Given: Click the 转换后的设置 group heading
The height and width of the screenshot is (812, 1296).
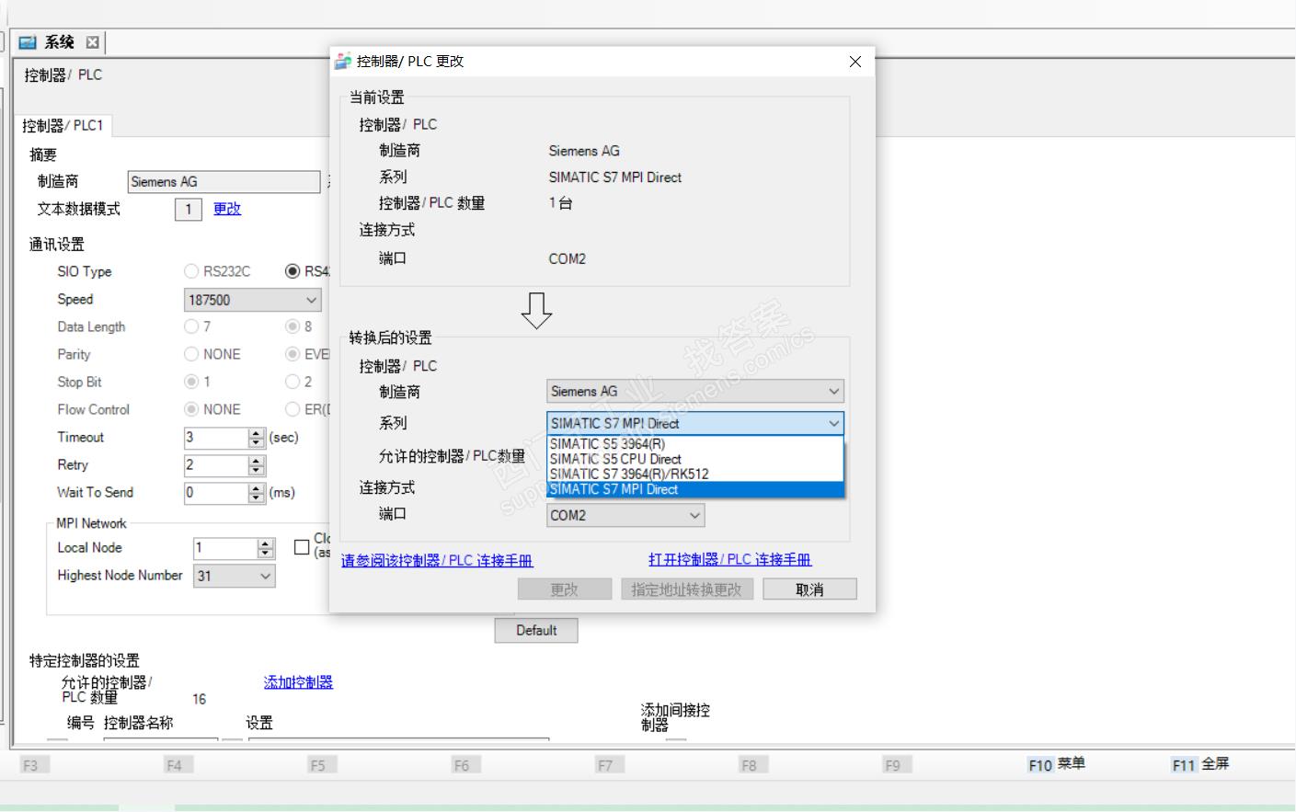Looking at the screenshot, I should pyautogui.click(x=390, y=337).
